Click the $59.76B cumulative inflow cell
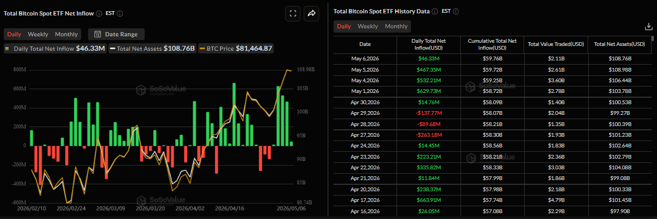Screen dimensions: 657x219 492,58
